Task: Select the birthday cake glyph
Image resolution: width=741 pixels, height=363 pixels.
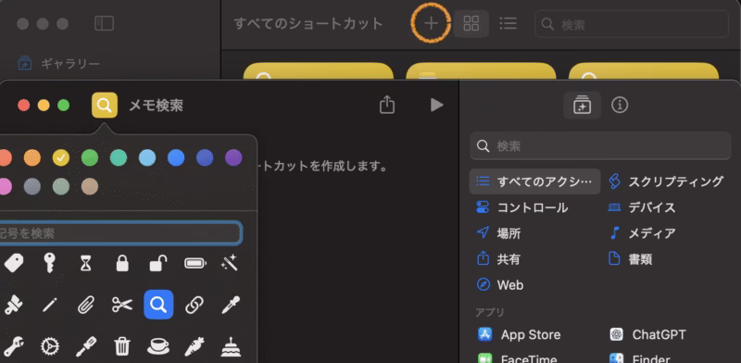Action: [231, 347]
